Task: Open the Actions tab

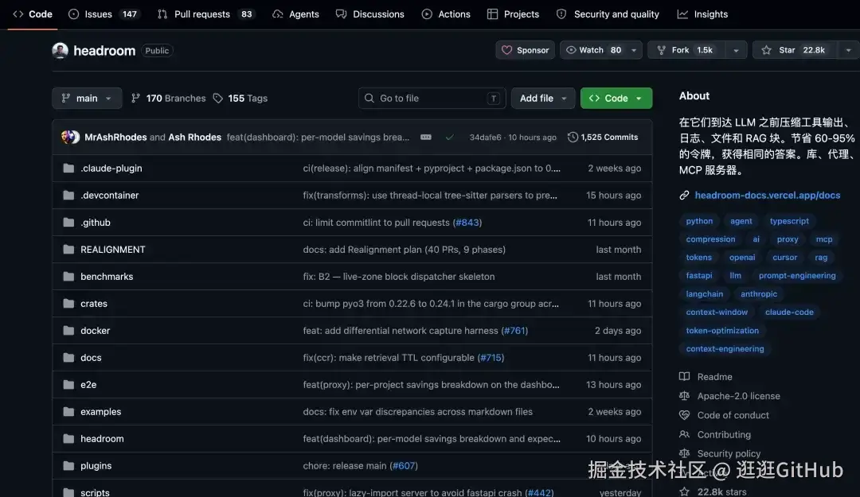Action: 446,14
